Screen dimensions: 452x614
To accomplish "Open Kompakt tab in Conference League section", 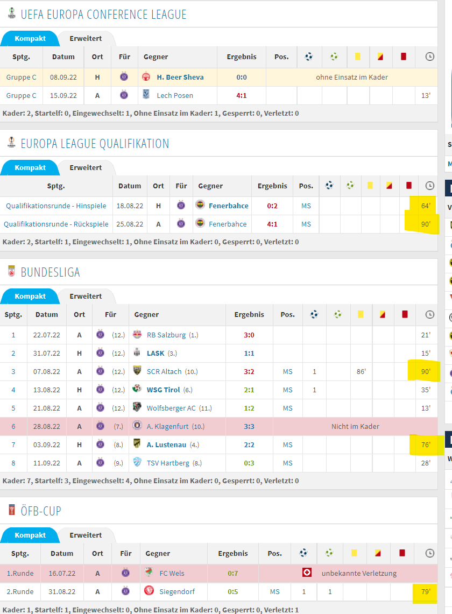I will (x=30, y=38).
